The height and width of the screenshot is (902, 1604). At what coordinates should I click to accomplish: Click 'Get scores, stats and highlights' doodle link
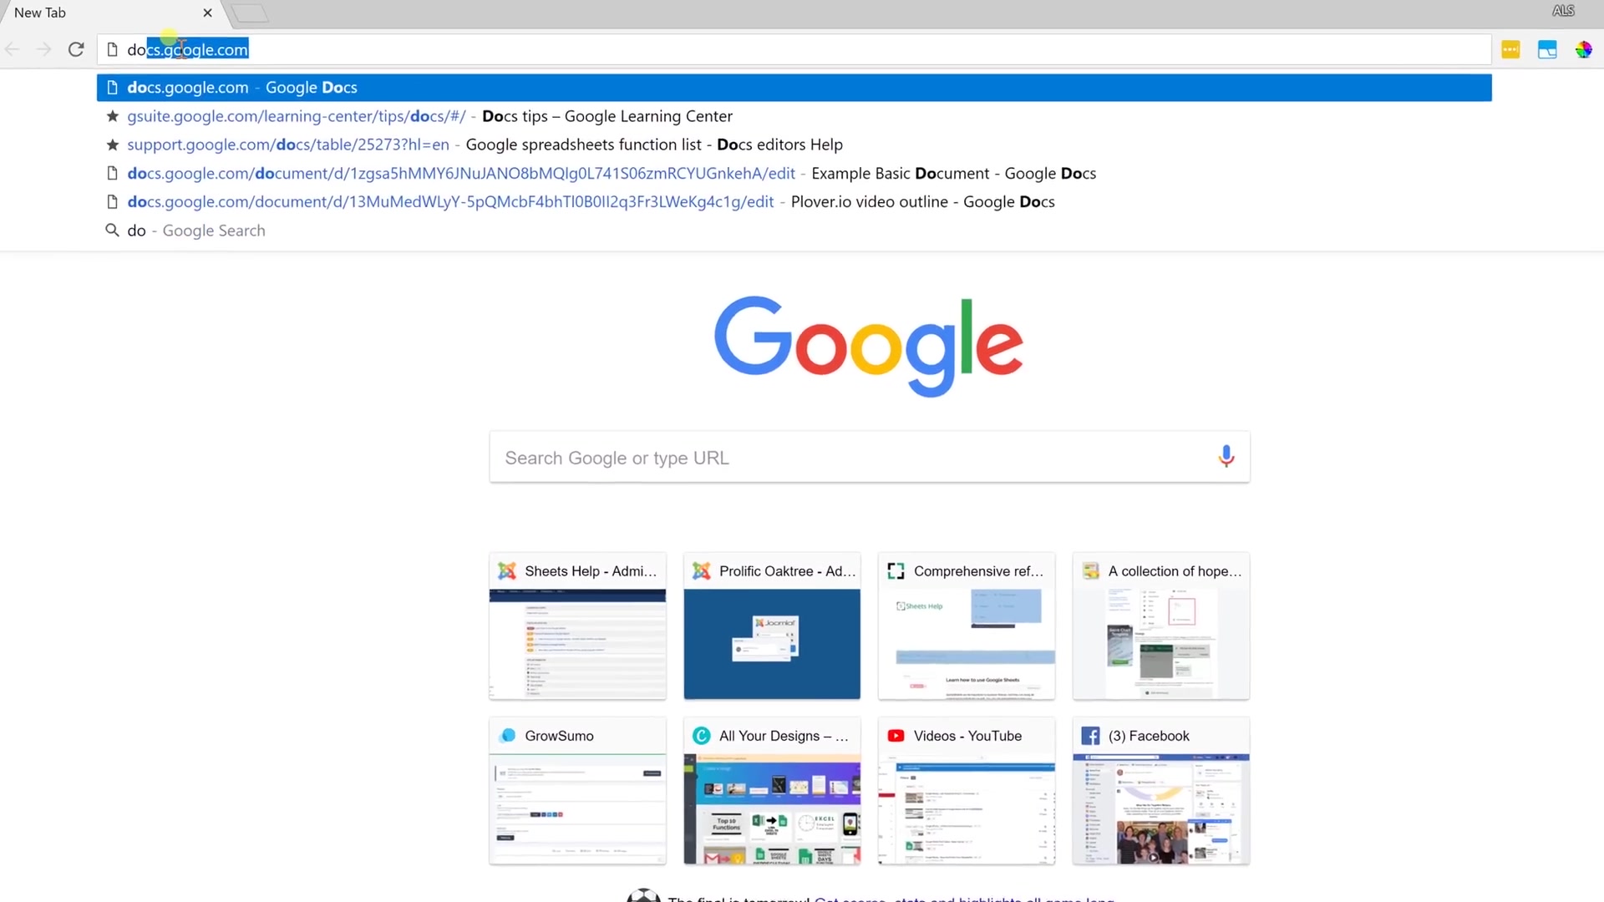click(x=964, y=899)
